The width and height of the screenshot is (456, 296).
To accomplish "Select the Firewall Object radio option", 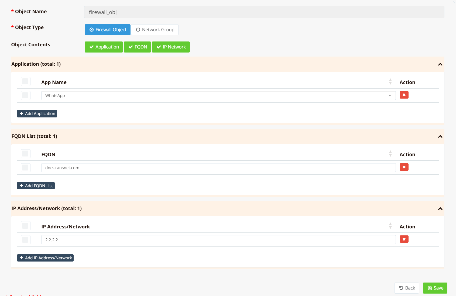I will click(x=108, y=30).
